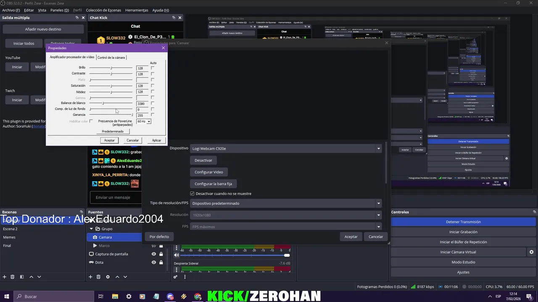Toggle visibility of Dota source

point(154,262)
